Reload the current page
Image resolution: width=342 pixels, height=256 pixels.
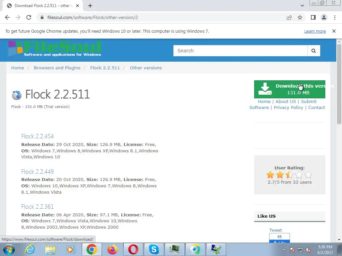click(x=29, y=17)
